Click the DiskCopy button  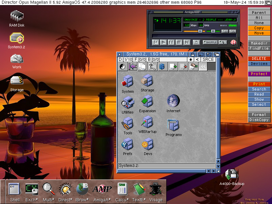click(x=259, y=120)
